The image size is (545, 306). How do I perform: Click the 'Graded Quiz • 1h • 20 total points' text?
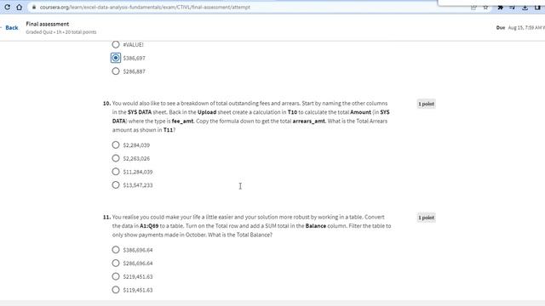pyautogui.click(x=60, y=32)
